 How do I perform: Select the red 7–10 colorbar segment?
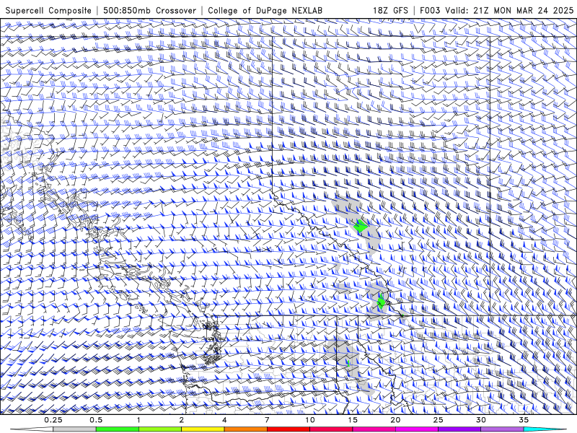(288, 429)
